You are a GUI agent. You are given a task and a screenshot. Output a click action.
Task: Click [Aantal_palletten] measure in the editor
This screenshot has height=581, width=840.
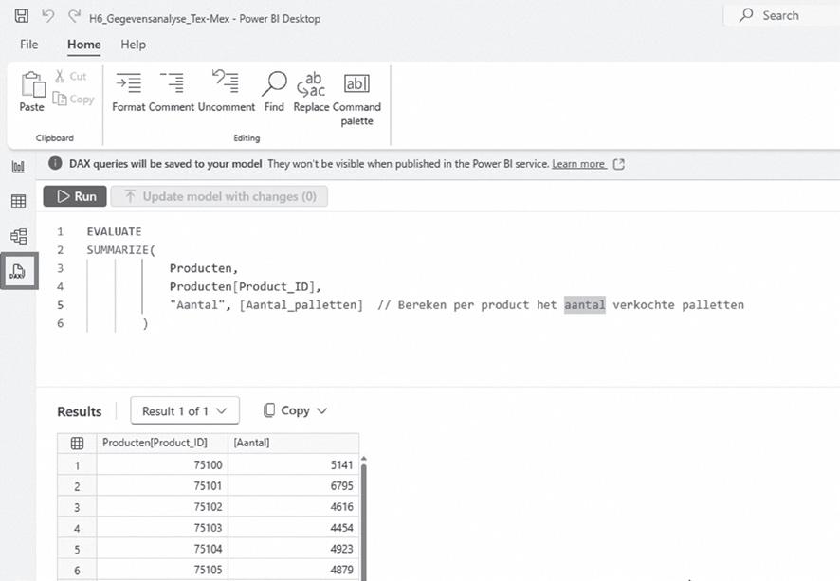[x=301, y=304]
